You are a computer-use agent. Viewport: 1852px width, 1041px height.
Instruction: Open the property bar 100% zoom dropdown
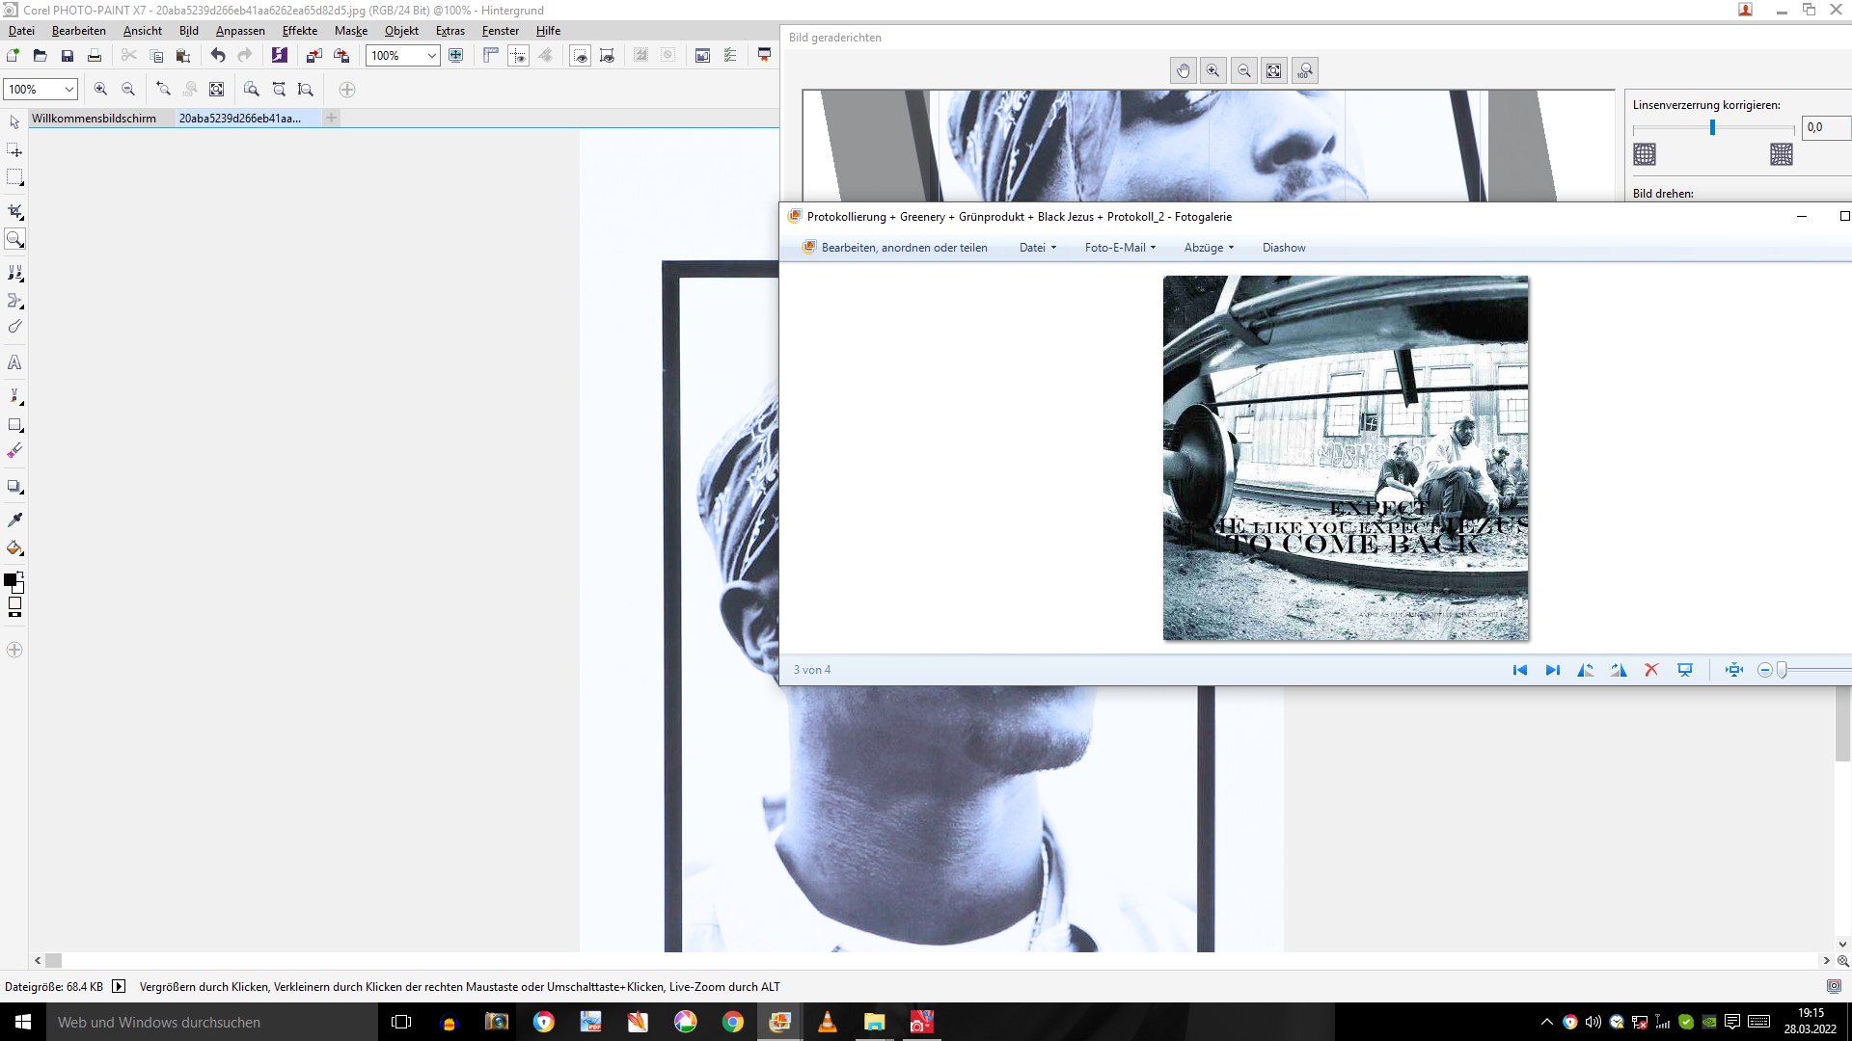(69, 90)
